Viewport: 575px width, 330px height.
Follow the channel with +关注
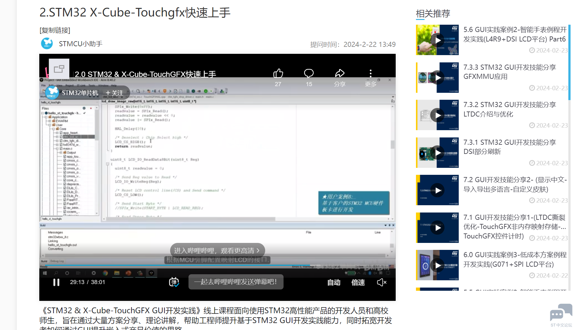point(114,93)
